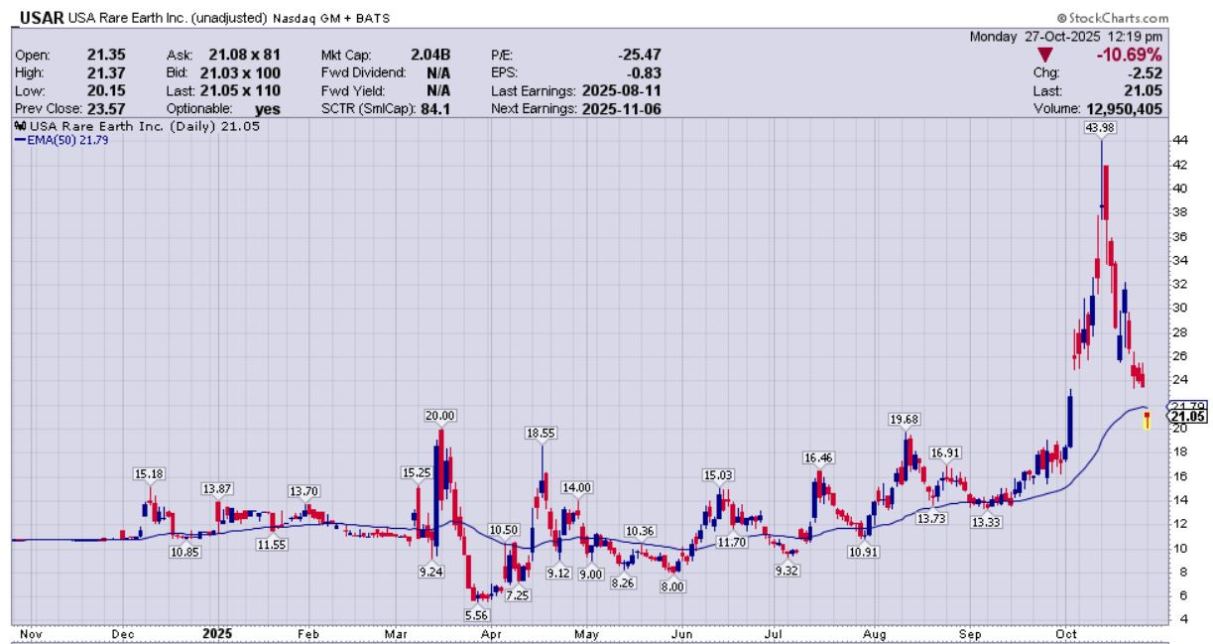Click the Next Earnings date 2025-11-06
Screen dimensions: 1213x644
[x=623, y=108]
